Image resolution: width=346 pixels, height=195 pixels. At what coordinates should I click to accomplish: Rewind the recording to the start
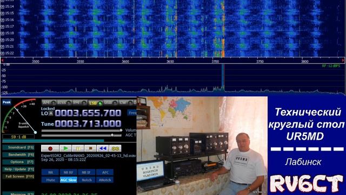pyautogui.click(x=103, y=148)
